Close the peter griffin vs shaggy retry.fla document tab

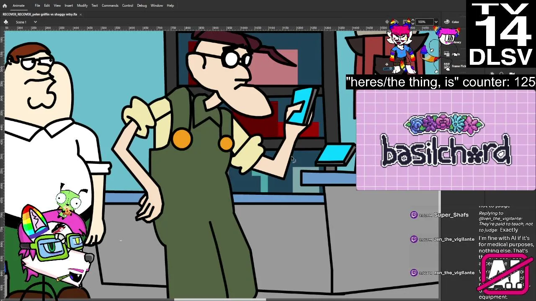(80, 14)
